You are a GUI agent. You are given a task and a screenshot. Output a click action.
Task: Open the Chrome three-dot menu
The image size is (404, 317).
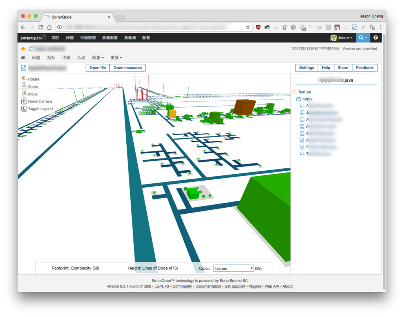point(381,27)
